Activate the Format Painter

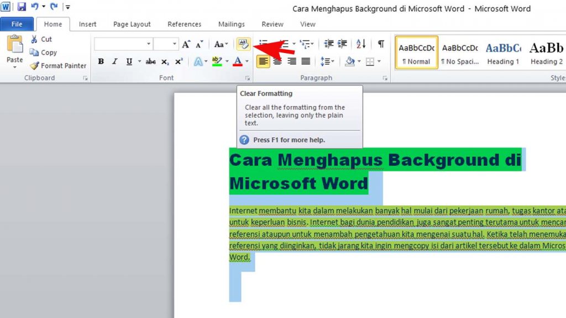tap(59, 66)
